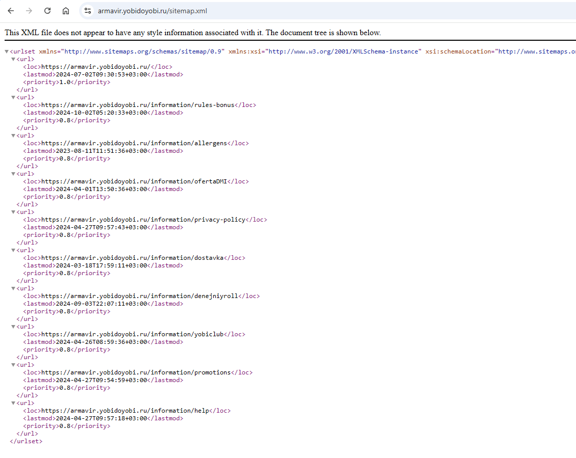This screenshot has height=458, width=576.
Task: Click the rules-bonus loc URL text
Action: [x=138, y=105]
